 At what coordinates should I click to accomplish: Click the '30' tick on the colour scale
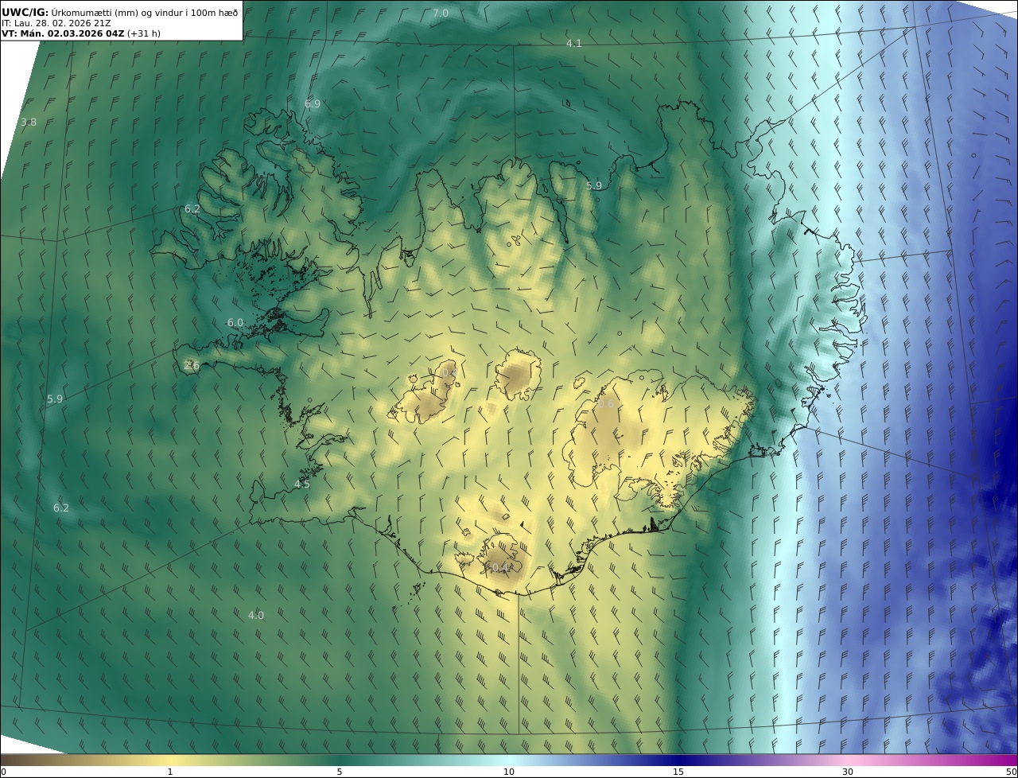(x=848, y=772)
